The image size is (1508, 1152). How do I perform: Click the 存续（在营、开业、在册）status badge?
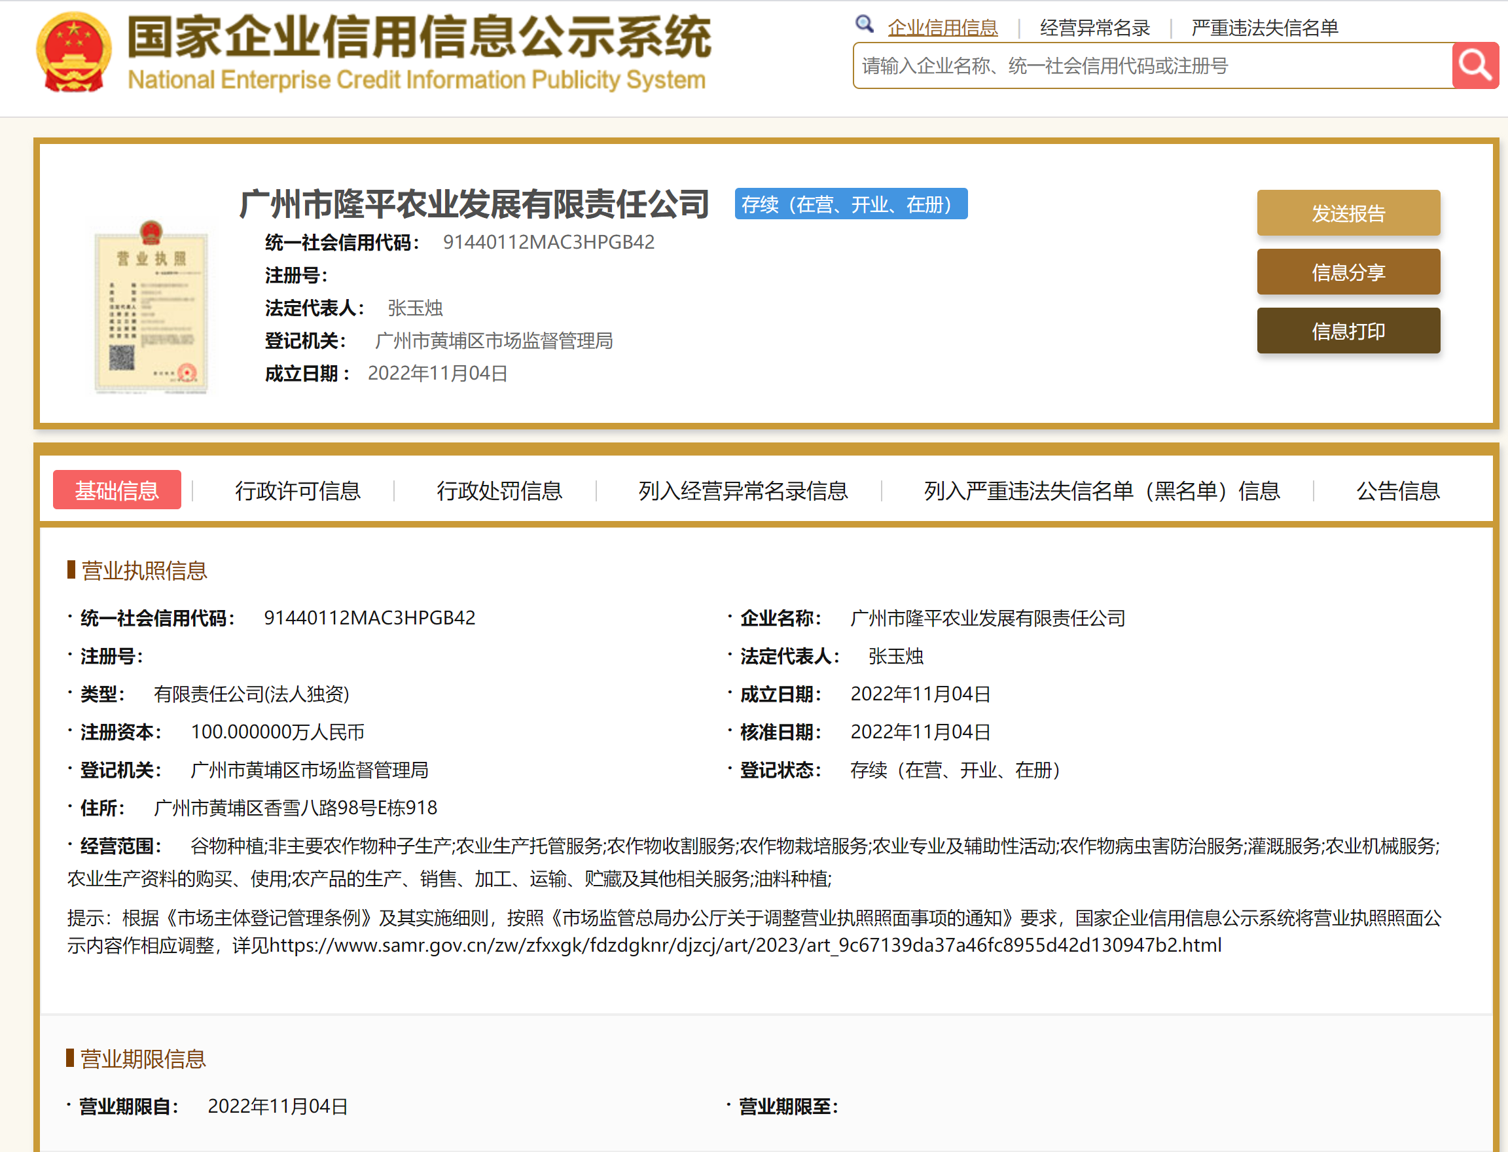click(850, 203)
